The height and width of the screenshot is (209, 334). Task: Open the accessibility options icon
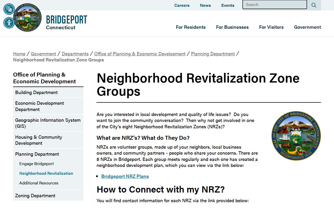coord(9,23)
